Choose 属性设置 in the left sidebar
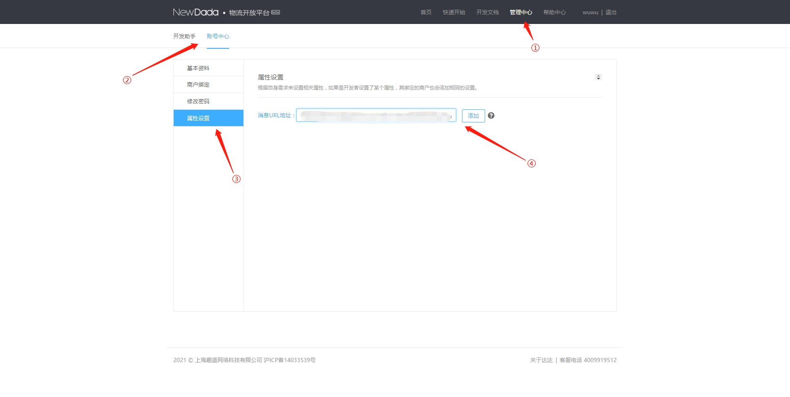 tap(198, 118)
